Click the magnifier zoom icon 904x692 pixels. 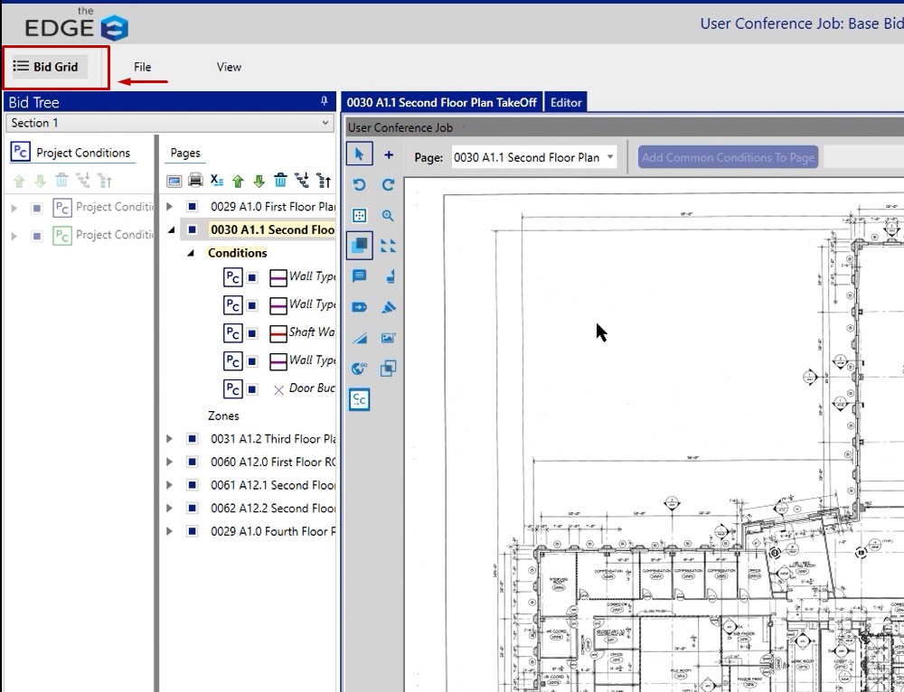point(389,216)
